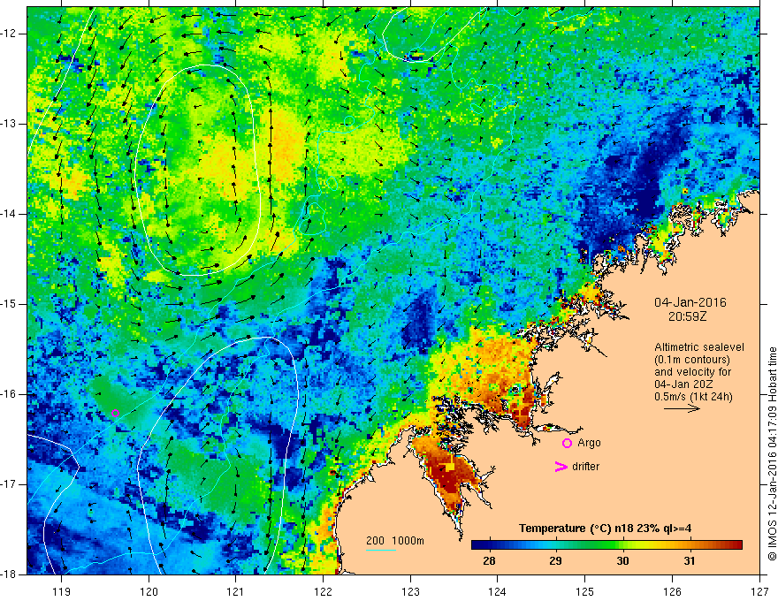Viewport: 778px width, 601px height.
Task: Click the '04-Jan-2016' date label
Action: click(690, 302)
